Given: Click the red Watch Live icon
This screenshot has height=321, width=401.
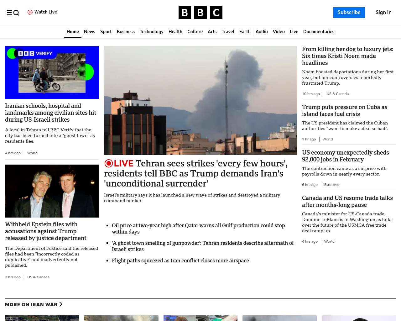Looking at the screenshot, I should click(x=30, y=12).
